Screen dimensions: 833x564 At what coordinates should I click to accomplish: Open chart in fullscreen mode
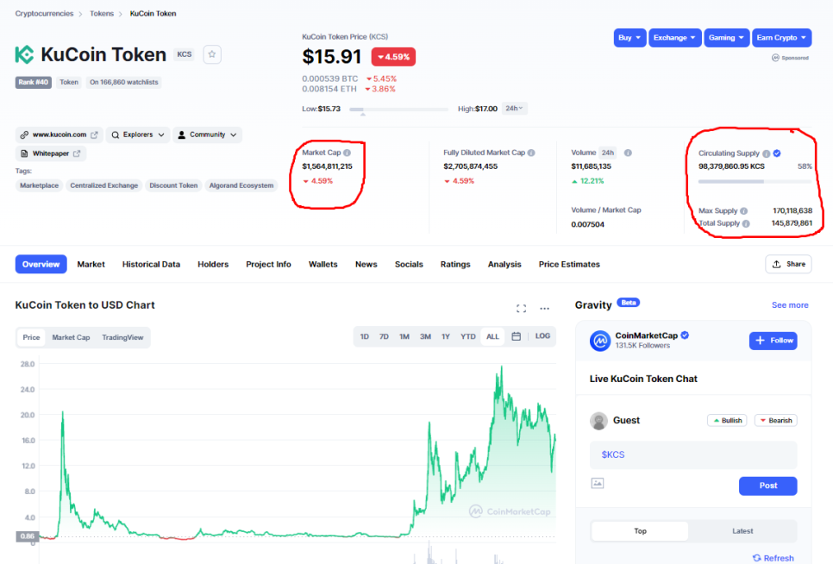[x=521, y=309]
